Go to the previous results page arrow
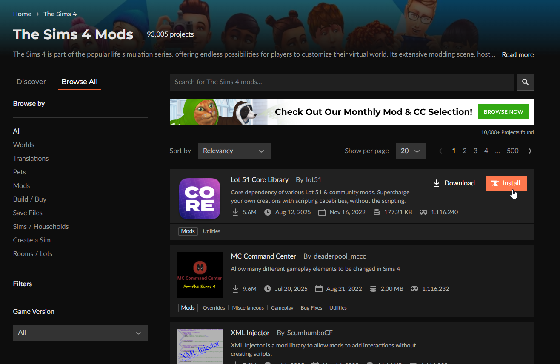 tap(440, 151)
